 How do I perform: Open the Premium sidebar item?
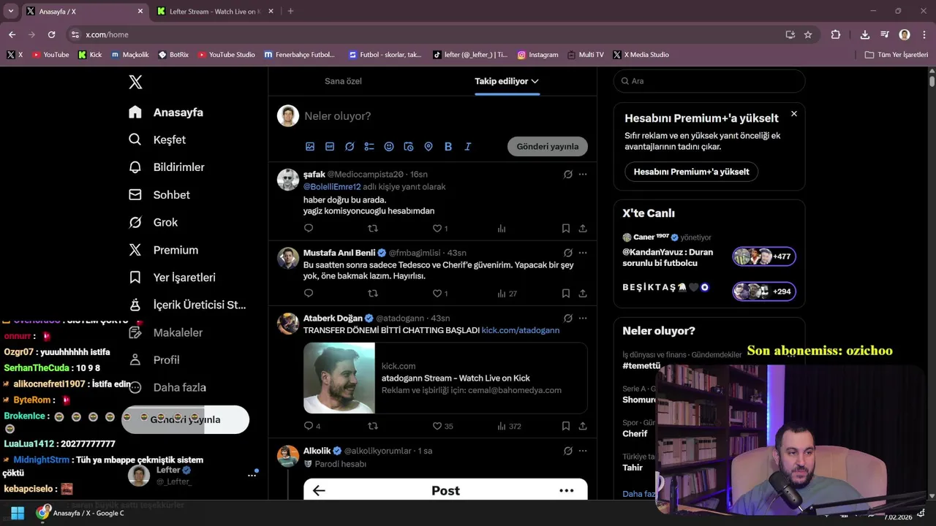[163, 250]
